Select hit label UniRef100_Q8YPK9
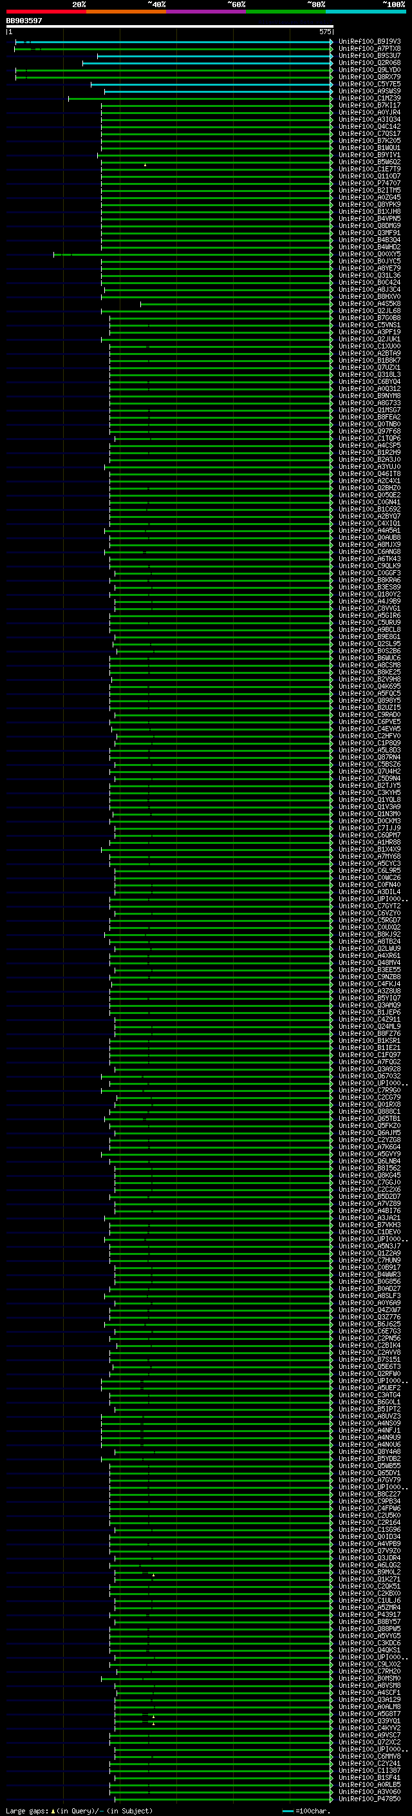Screen dimensions: 412x1816 (x=370, y=204)
